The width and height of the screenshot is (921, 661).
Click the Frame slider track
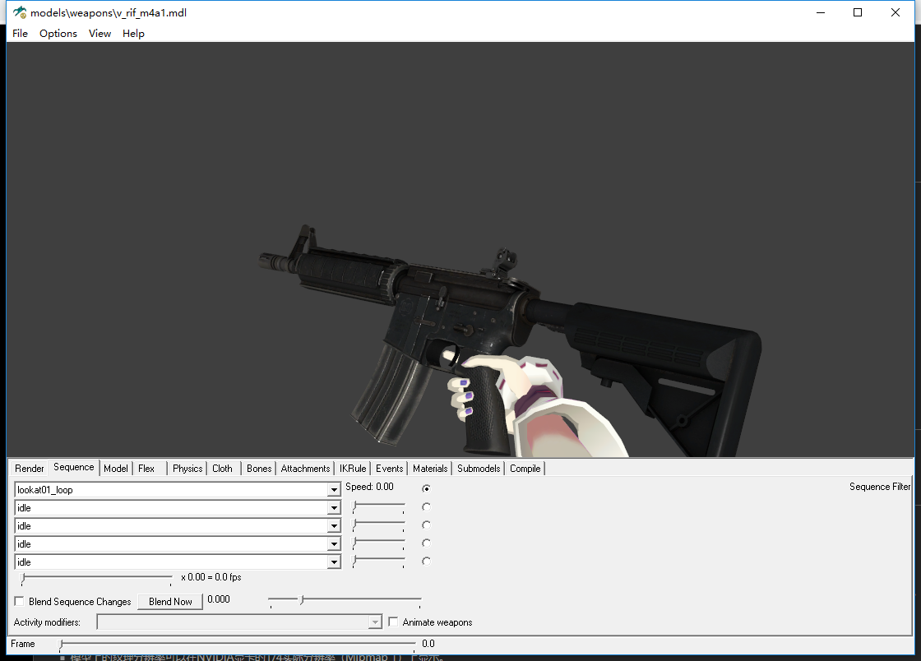pyautogui.click(x=238, y=645)
